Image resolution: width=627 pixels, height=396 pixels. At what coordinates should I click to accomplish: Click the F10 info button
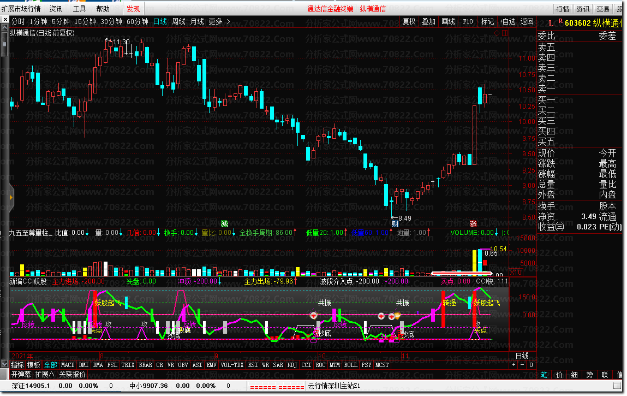point(468,22)
